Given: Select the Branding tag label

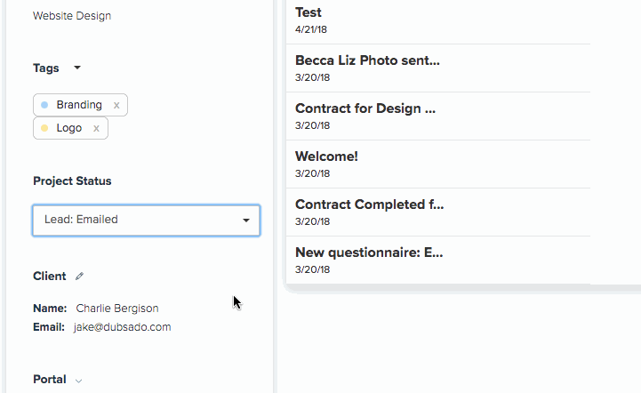Looking at the screenshot, I should click(79, 105).
